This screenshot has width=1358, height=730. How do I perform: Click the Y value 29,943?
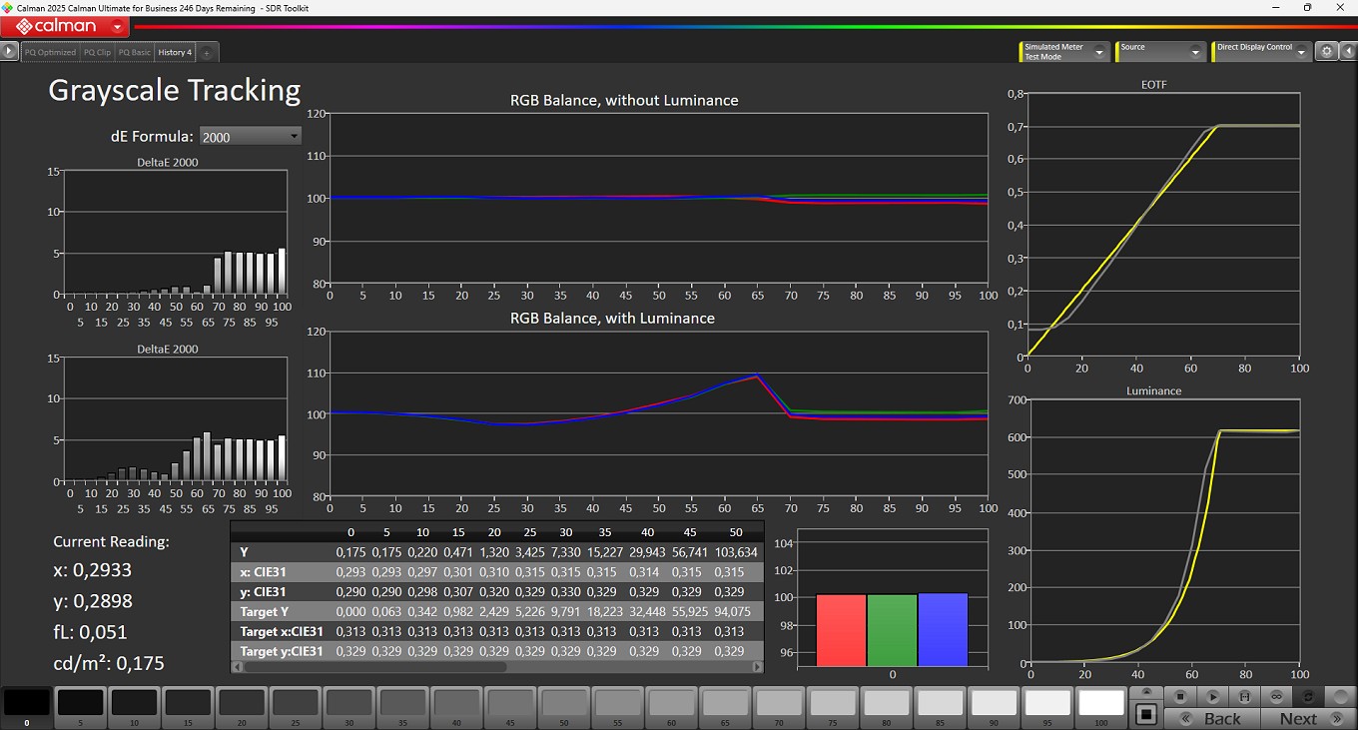point(647,551)
